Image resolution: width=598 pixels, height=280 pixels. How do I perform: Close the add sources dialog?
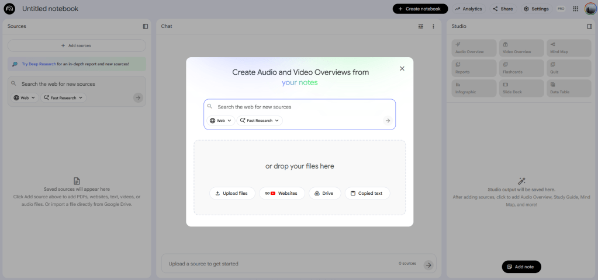[x=402, y=68]
